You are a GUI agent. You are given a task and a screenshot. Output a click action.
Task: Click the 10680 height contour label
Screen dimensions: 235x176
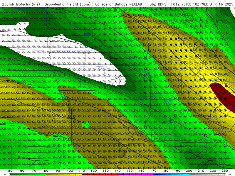(x=6, y=154)
